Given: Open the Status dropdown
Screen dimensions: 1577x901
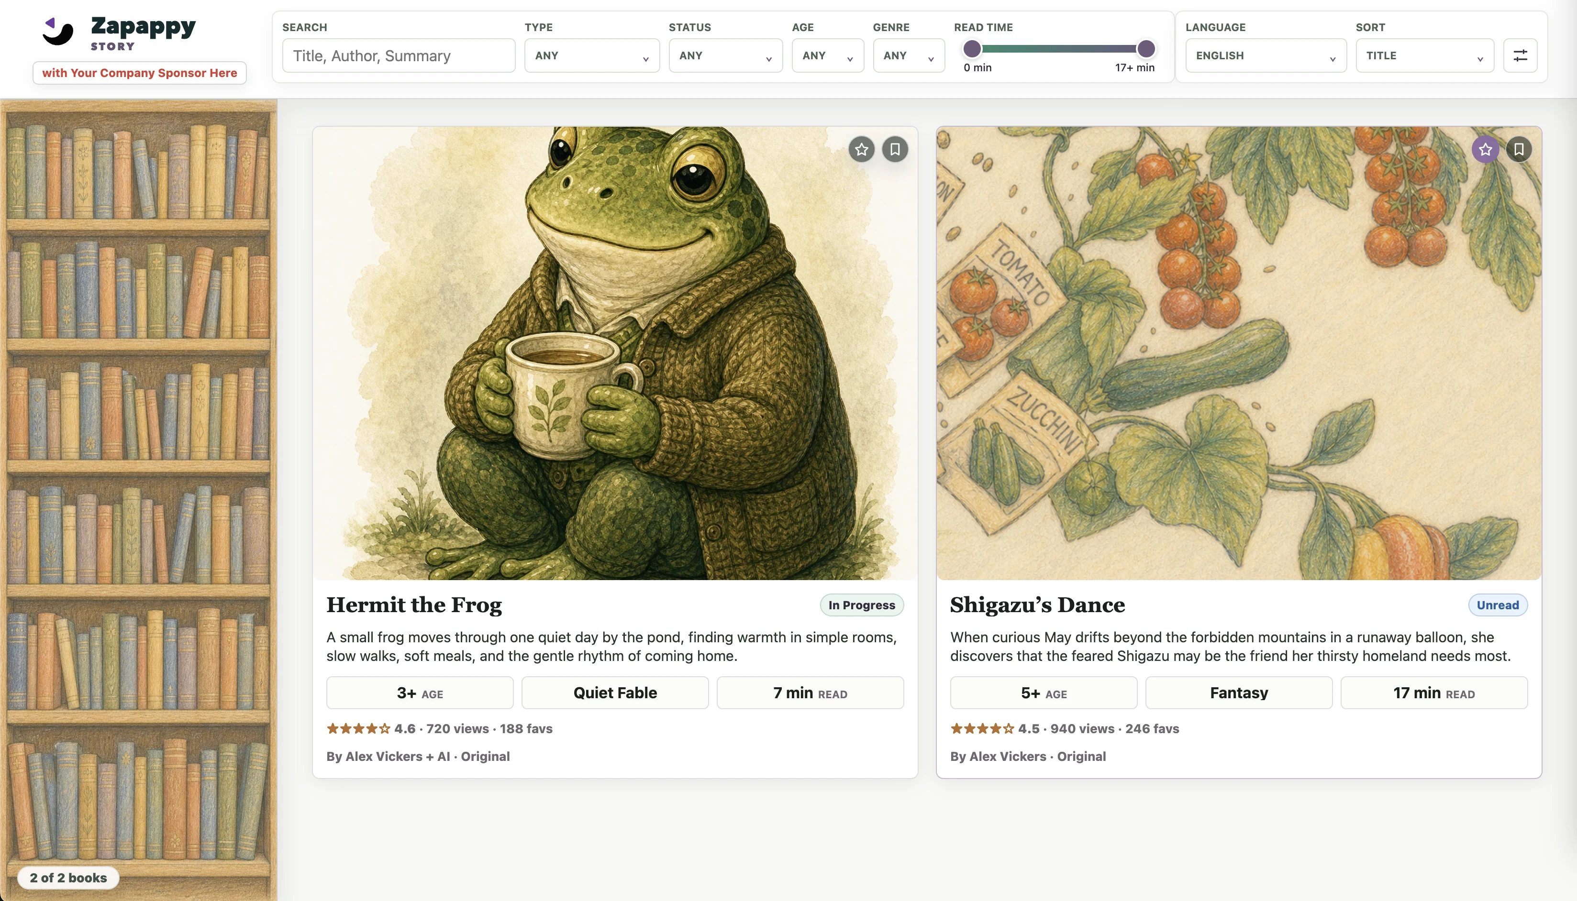Looking at the screenshot, I should [x=725, y=55].
